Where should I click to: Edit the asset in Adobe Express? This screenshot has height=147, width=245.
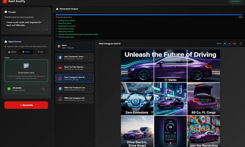pyautogui.click(x=230, y=44)
